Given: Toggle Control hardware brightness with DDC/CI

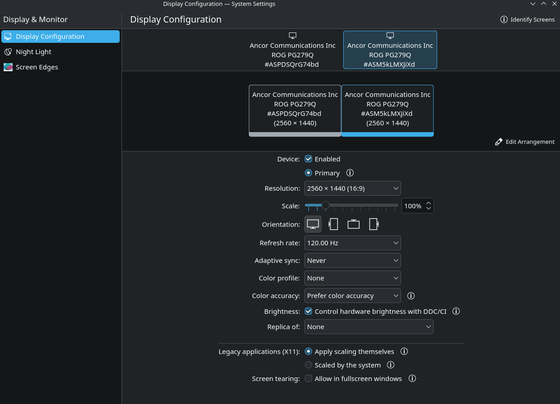Looking at the screenshot, I should [308, 312].
